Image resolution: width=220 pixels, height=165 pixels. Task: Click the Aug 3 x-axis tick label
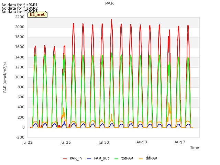coord(142,142)
